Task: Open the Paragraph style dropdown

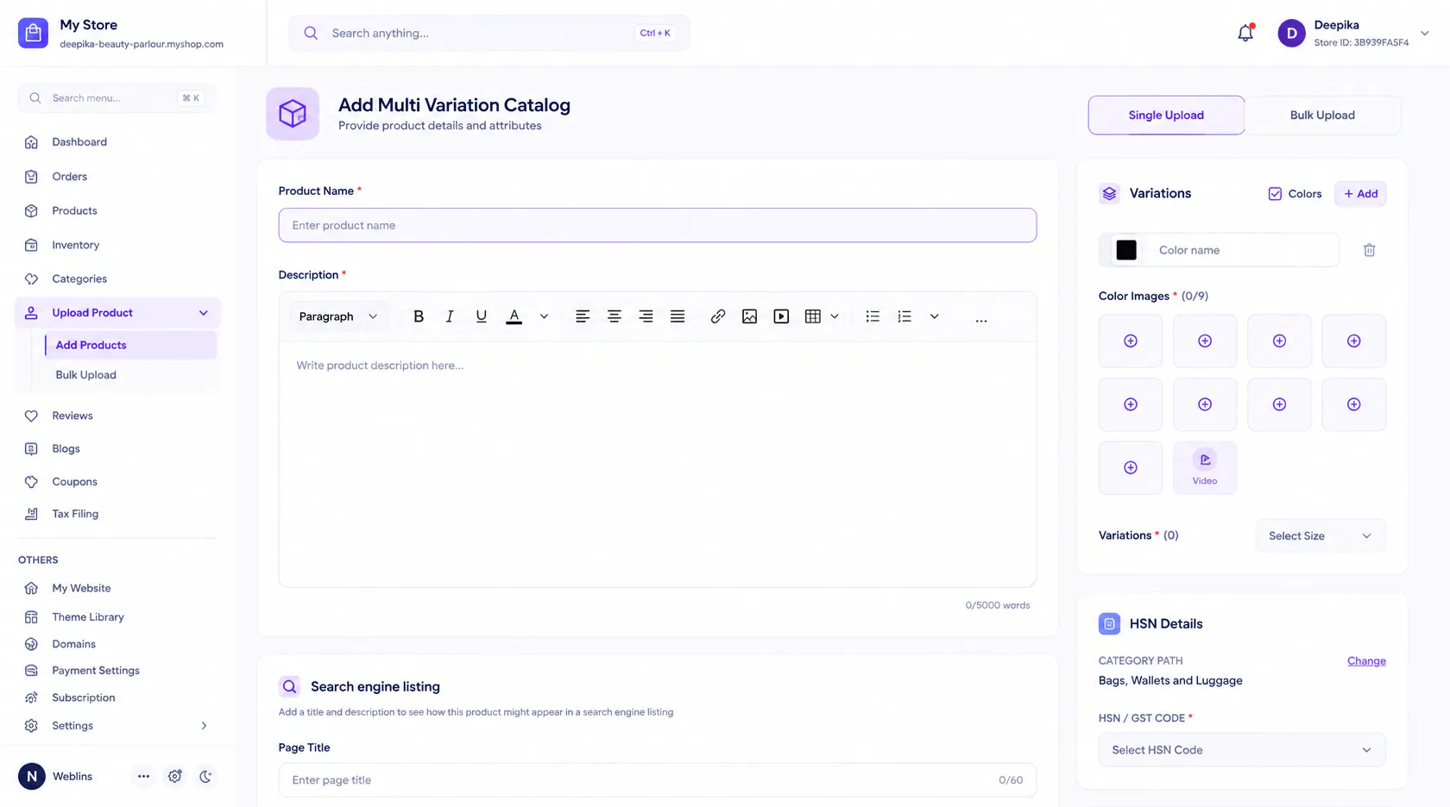Action: click(338, 316)
